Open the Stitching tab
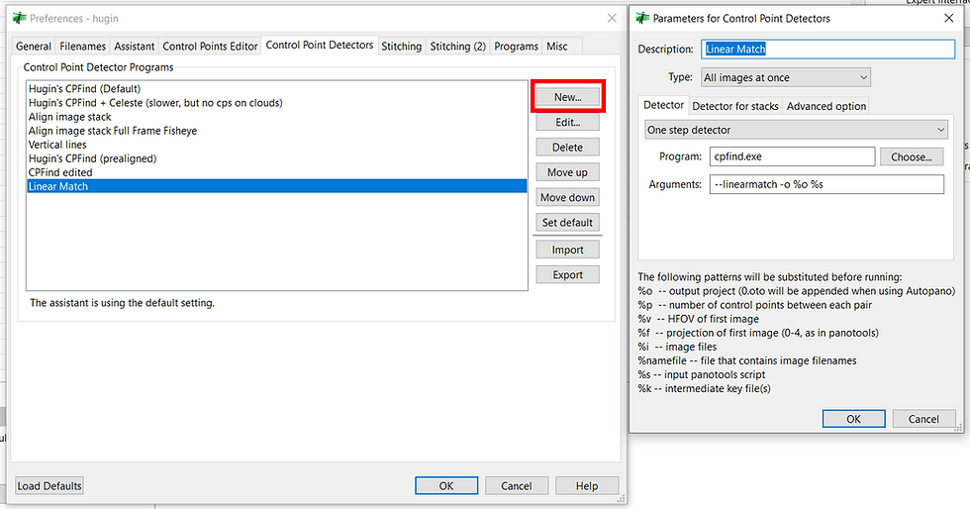This screenshot has height=509, width=970. 402,47
